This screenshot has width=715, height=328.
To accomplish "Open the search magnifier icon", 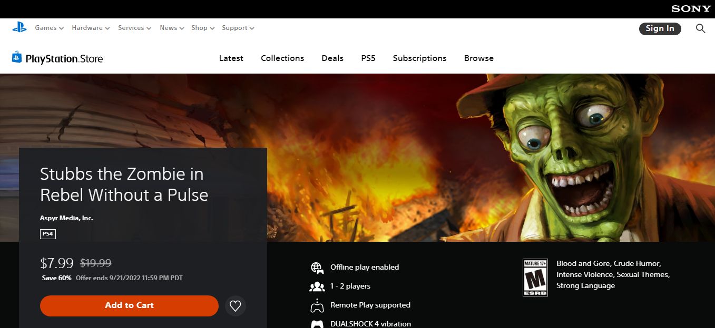I will [700, 28].
